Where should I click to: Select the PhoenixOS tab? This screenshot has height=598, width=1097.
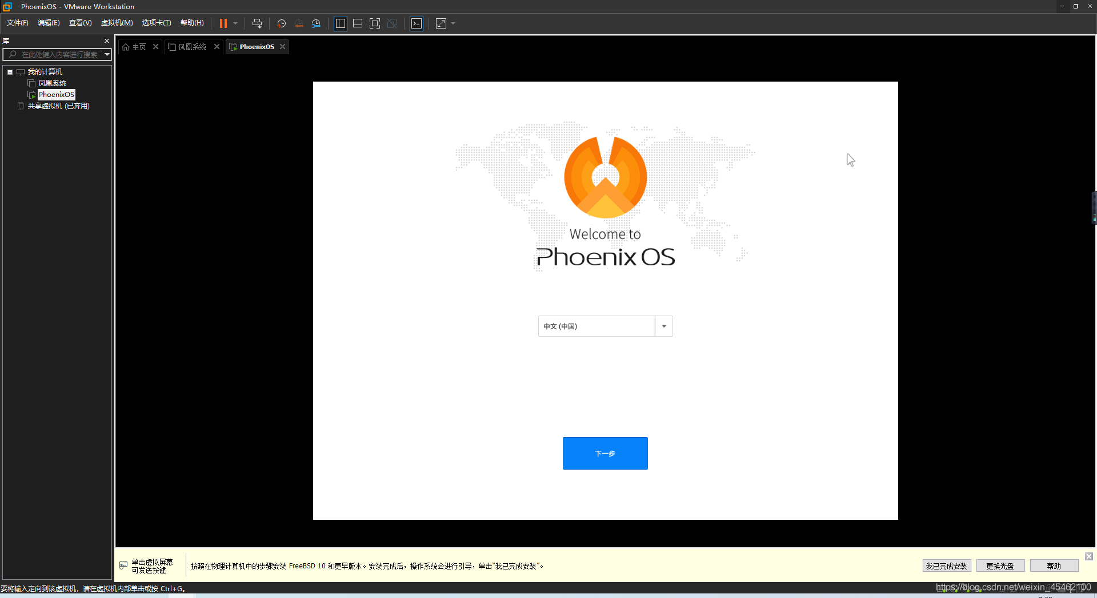click(x=257, y=47)
